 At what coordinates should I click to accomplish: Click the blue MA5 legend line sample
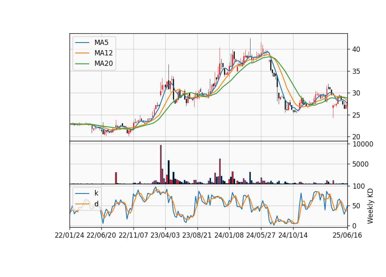(82, 43)
